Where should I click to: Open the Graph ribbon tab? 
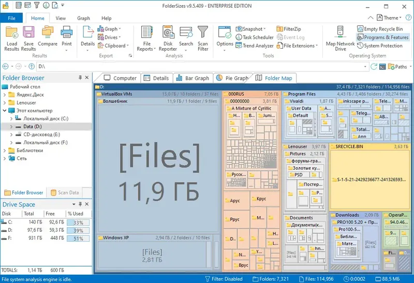click(83, 18)
